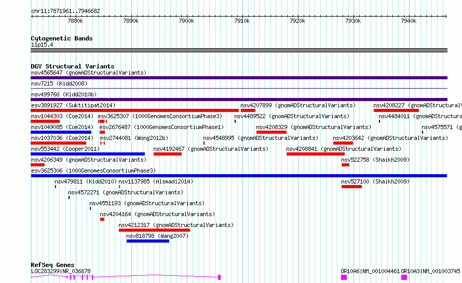This screenshot has height=283, width=462.
Task: Select the chr11:7871961..7946682 coordinate text
Action: click(65, 11)
